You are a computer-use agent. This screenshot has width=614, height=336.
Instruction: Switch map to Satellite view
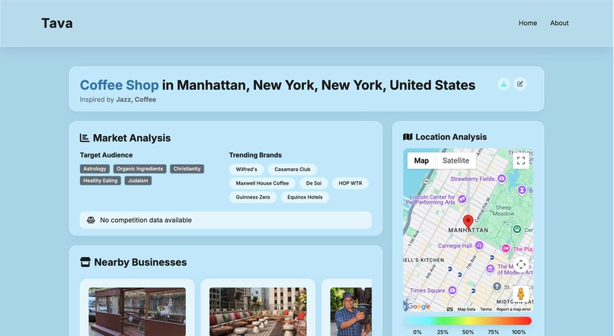click(x=456, y=160)
